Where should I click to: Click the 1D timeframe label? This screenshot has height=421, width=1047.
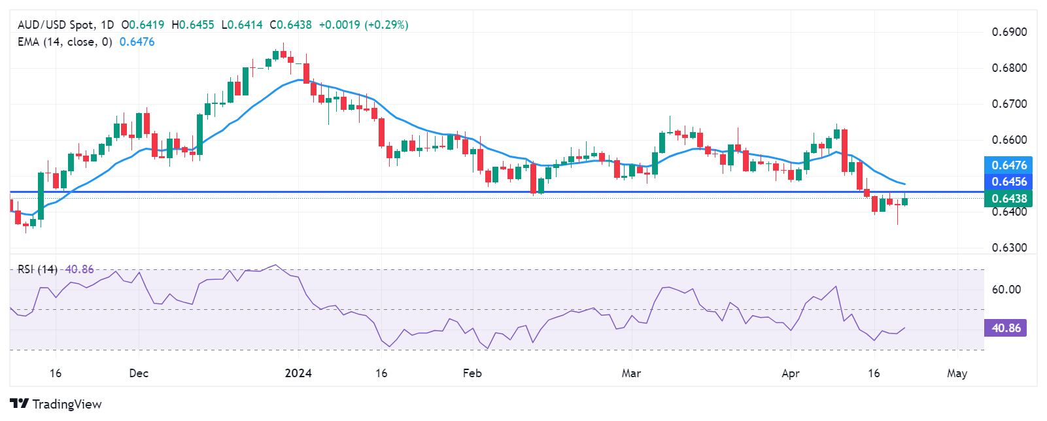[x=107, y=25]
